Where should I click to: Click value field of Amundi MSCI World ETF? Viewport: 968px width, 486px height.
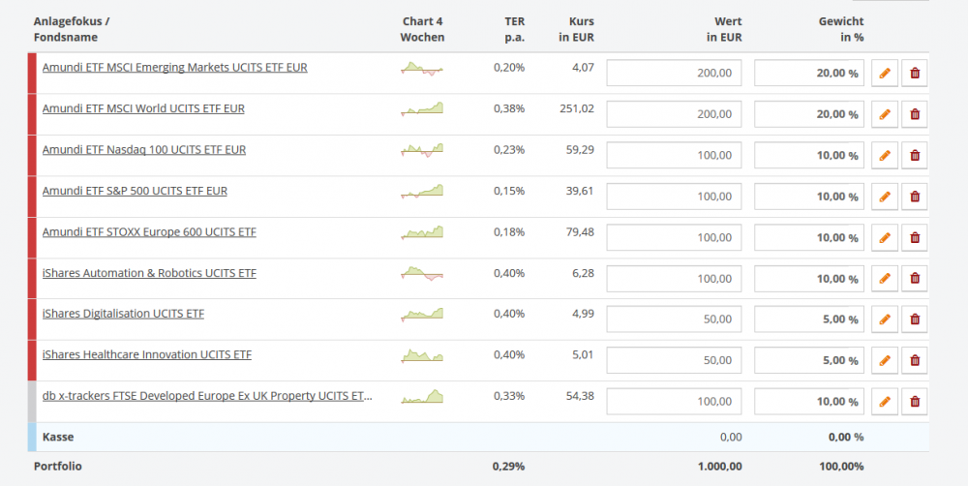point(675,114)
